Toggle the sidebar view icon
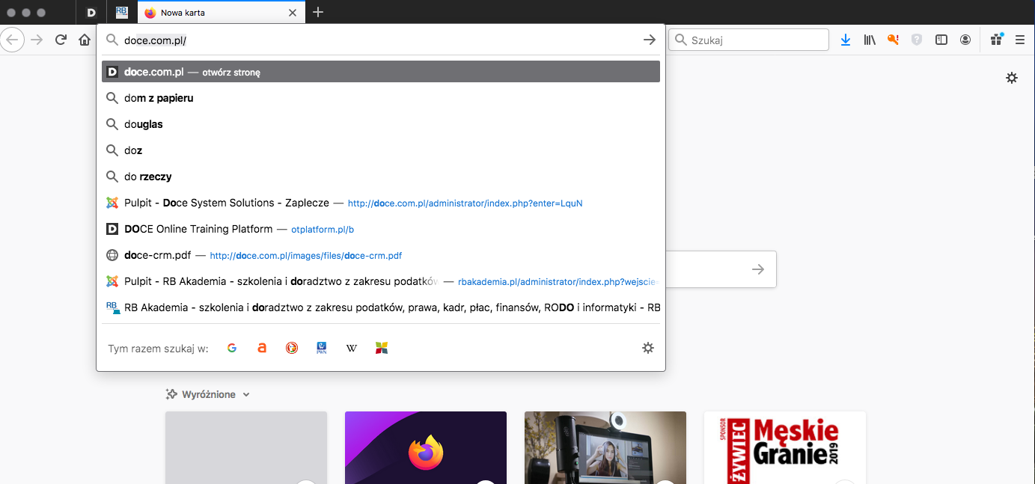This screenshot has height=484, width=1035. pos(941,40)
